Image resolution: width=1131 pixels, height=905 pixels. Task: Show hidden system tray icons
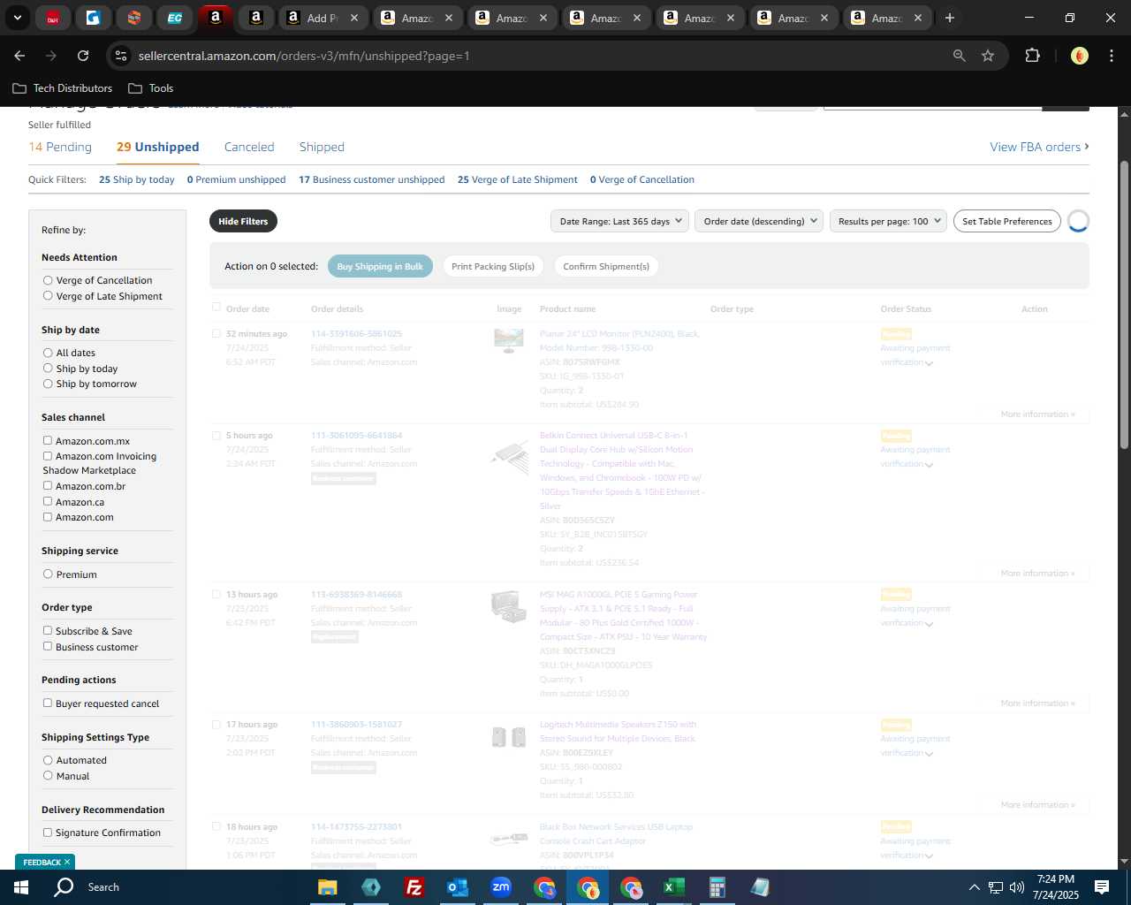(974, 887)
